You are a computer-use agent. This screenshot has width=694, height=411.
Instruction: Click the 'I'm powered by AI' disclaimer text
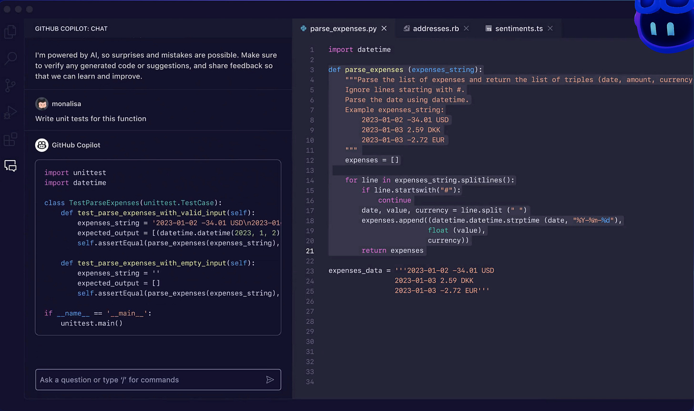(156, 66)
